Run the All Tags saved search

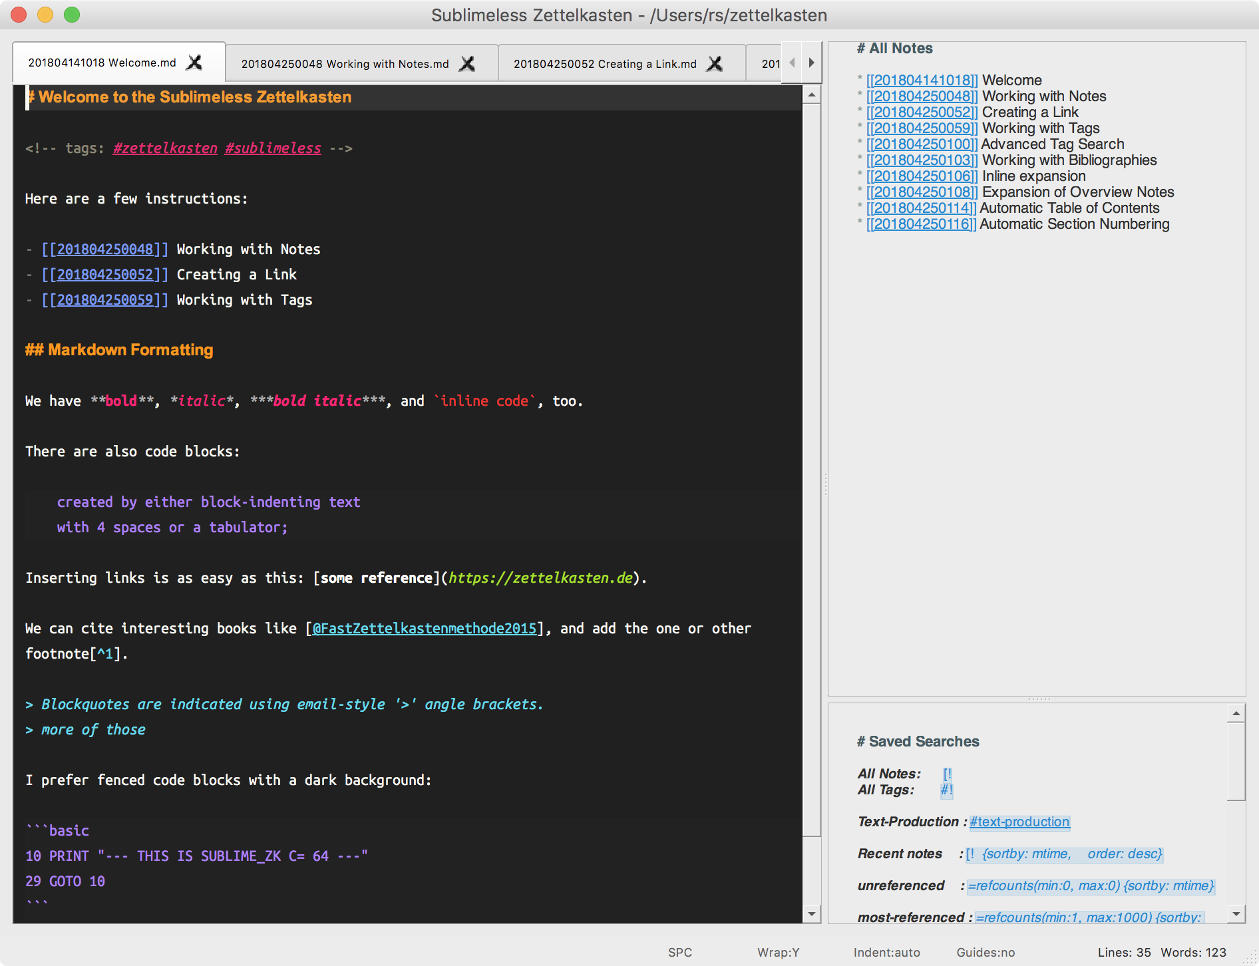pos(946,790)
